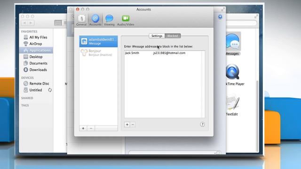Remove a blocked address with the minus button
Viewport: 301px width, 169px height.
(x=133, y=124)
